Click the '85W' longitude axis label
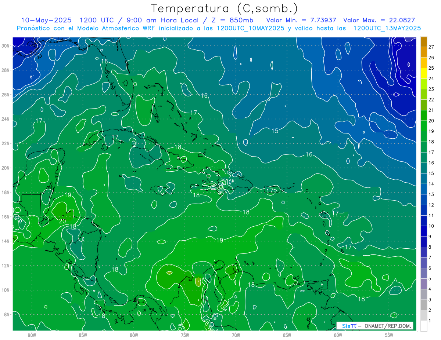Viewport: 441px width, 340px height. (83, 335)
